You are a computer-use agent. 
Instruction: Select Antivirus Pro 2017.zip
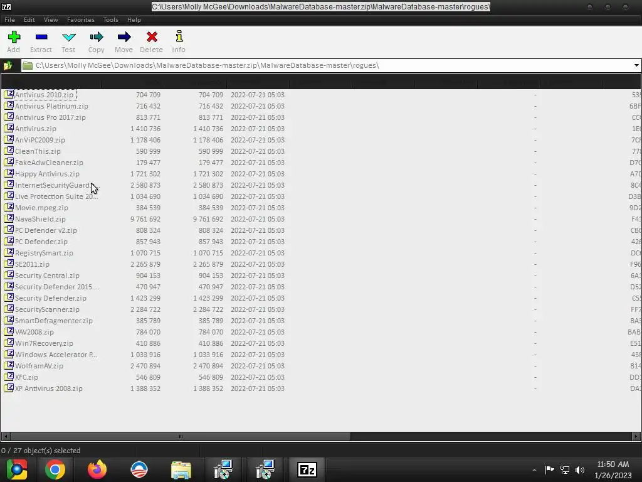[x=50, y=117]
